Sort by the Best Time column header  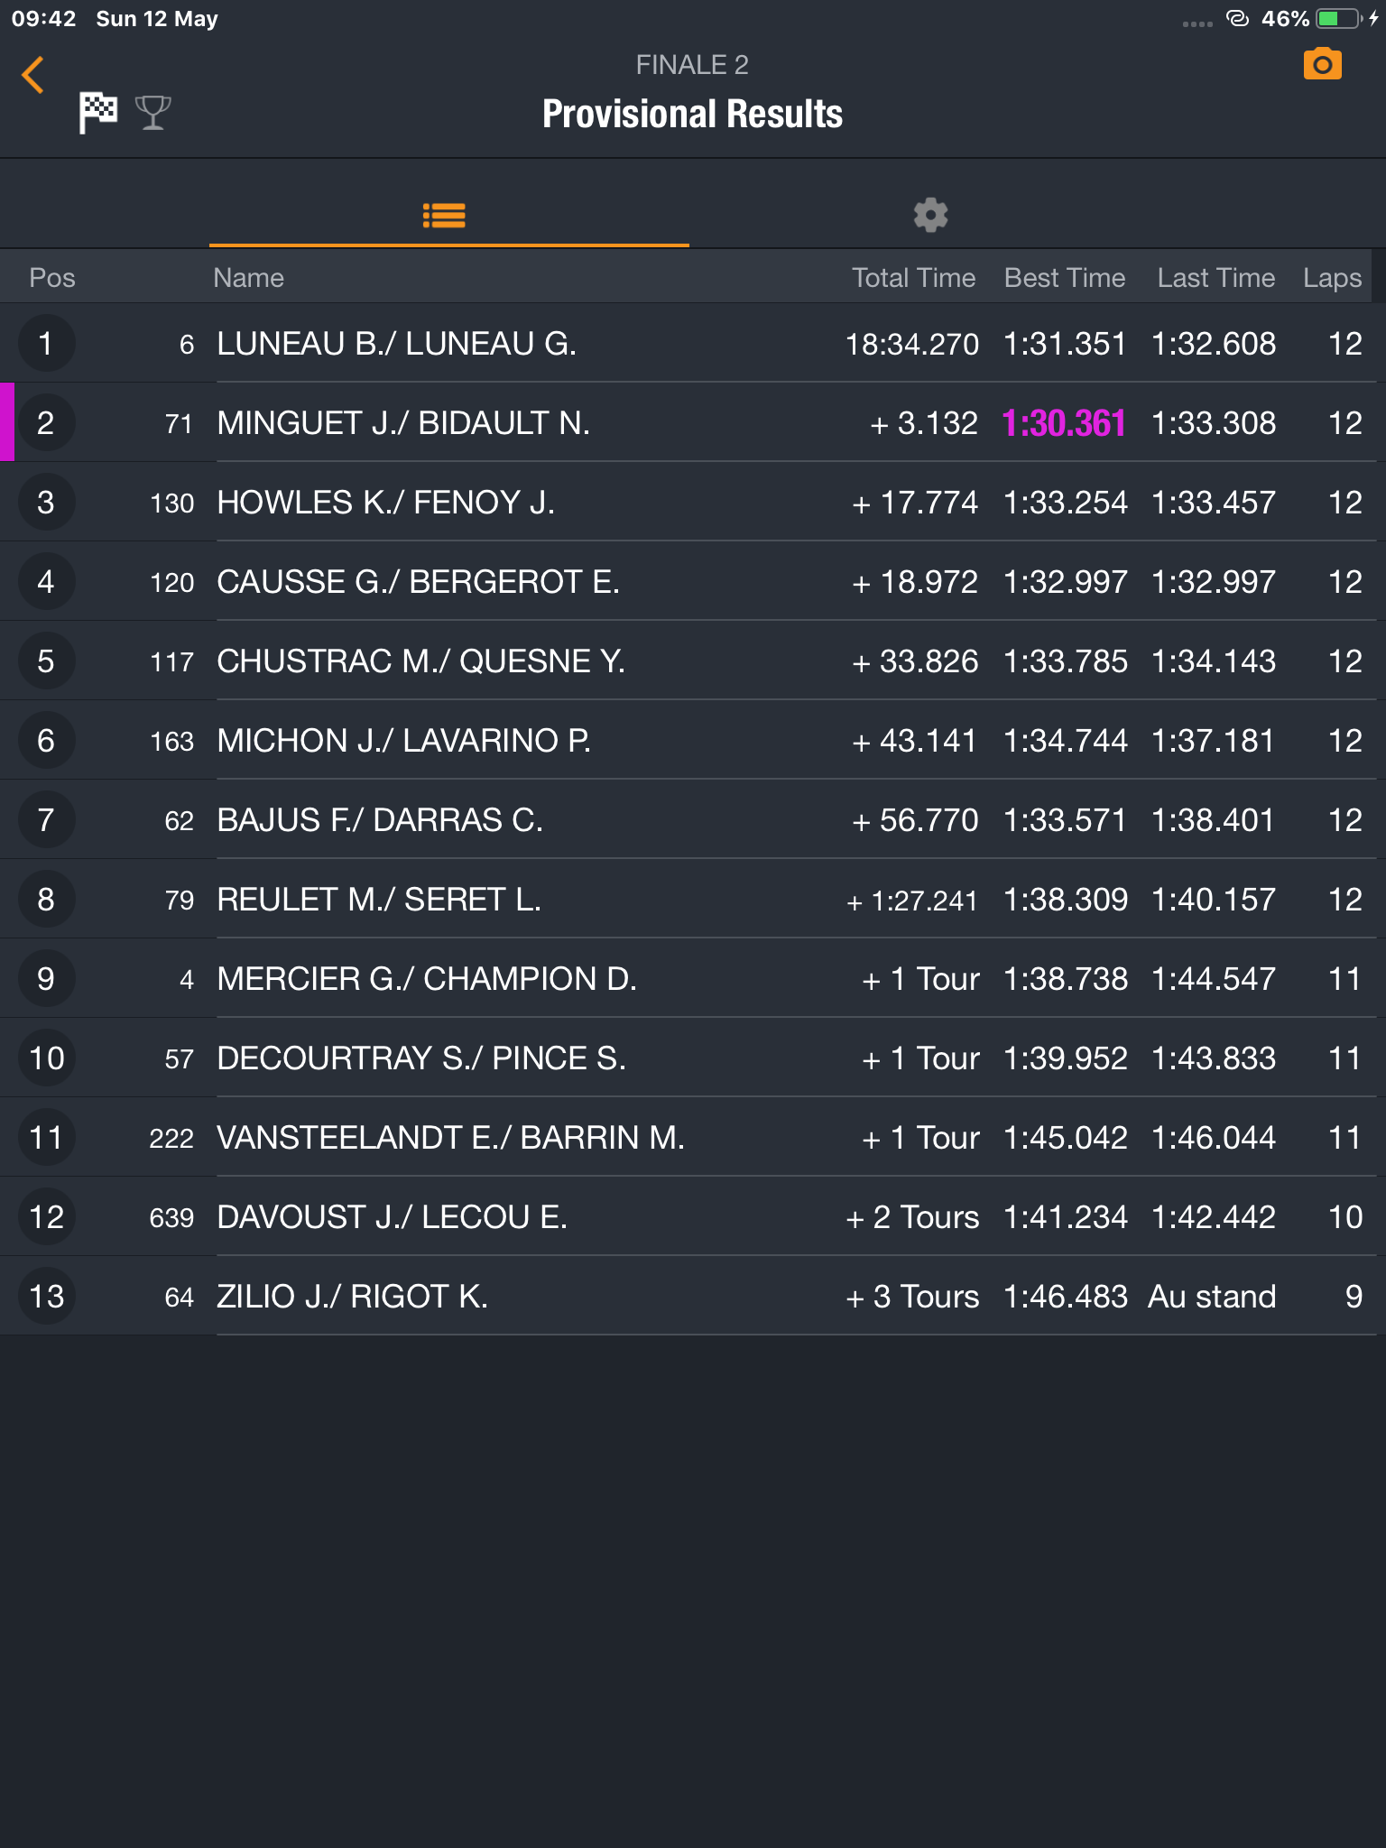pos(1065,278)
